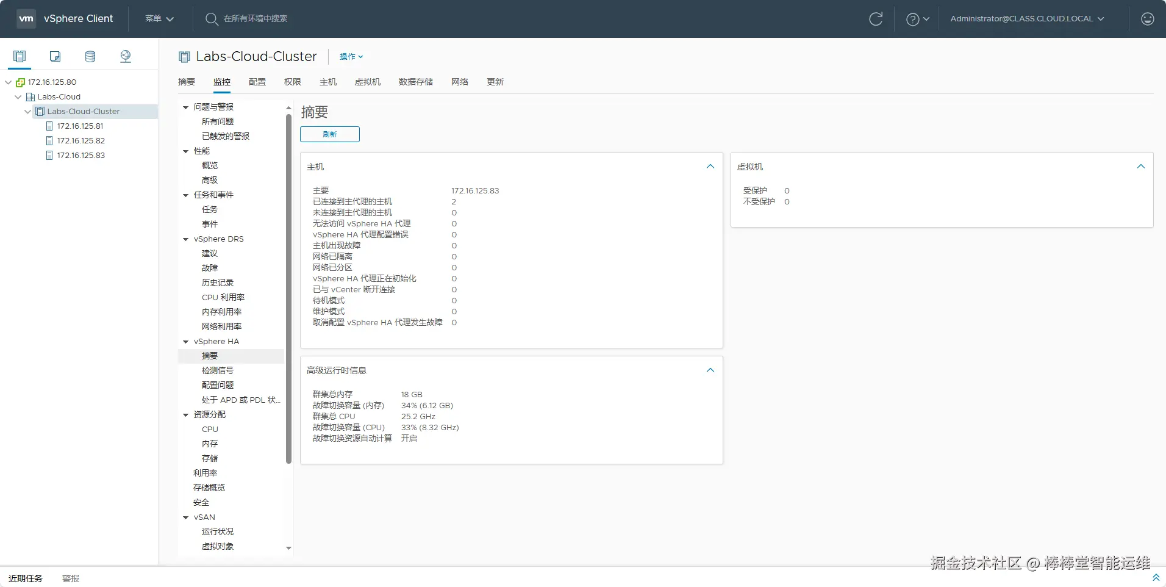
Task: Open the 近期任务 bottom tab
Action: 26,578
